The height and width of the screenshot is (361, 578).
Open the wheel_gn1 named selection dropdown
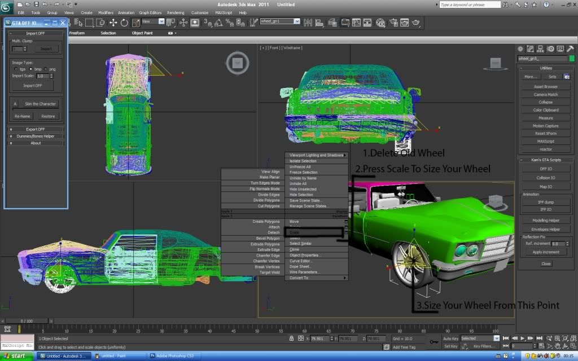[x=297, y=21]
